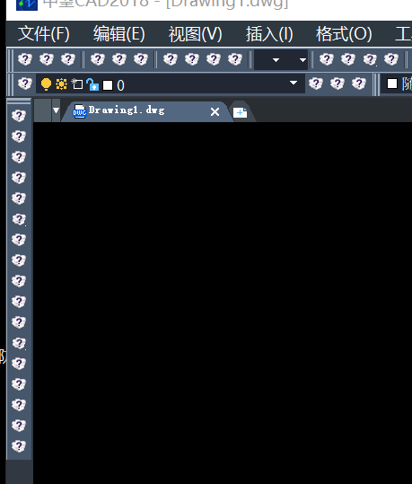Close the Drawing1.dwg tab with its X
The width and height of the screenshot is (412, 484).
pyautogui.click(x=215, y=111)
